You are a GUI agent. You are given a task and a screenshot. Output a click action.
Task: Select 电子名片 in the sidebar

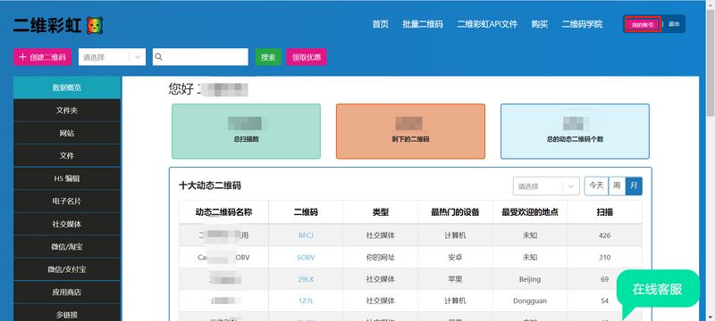point(67,202)
